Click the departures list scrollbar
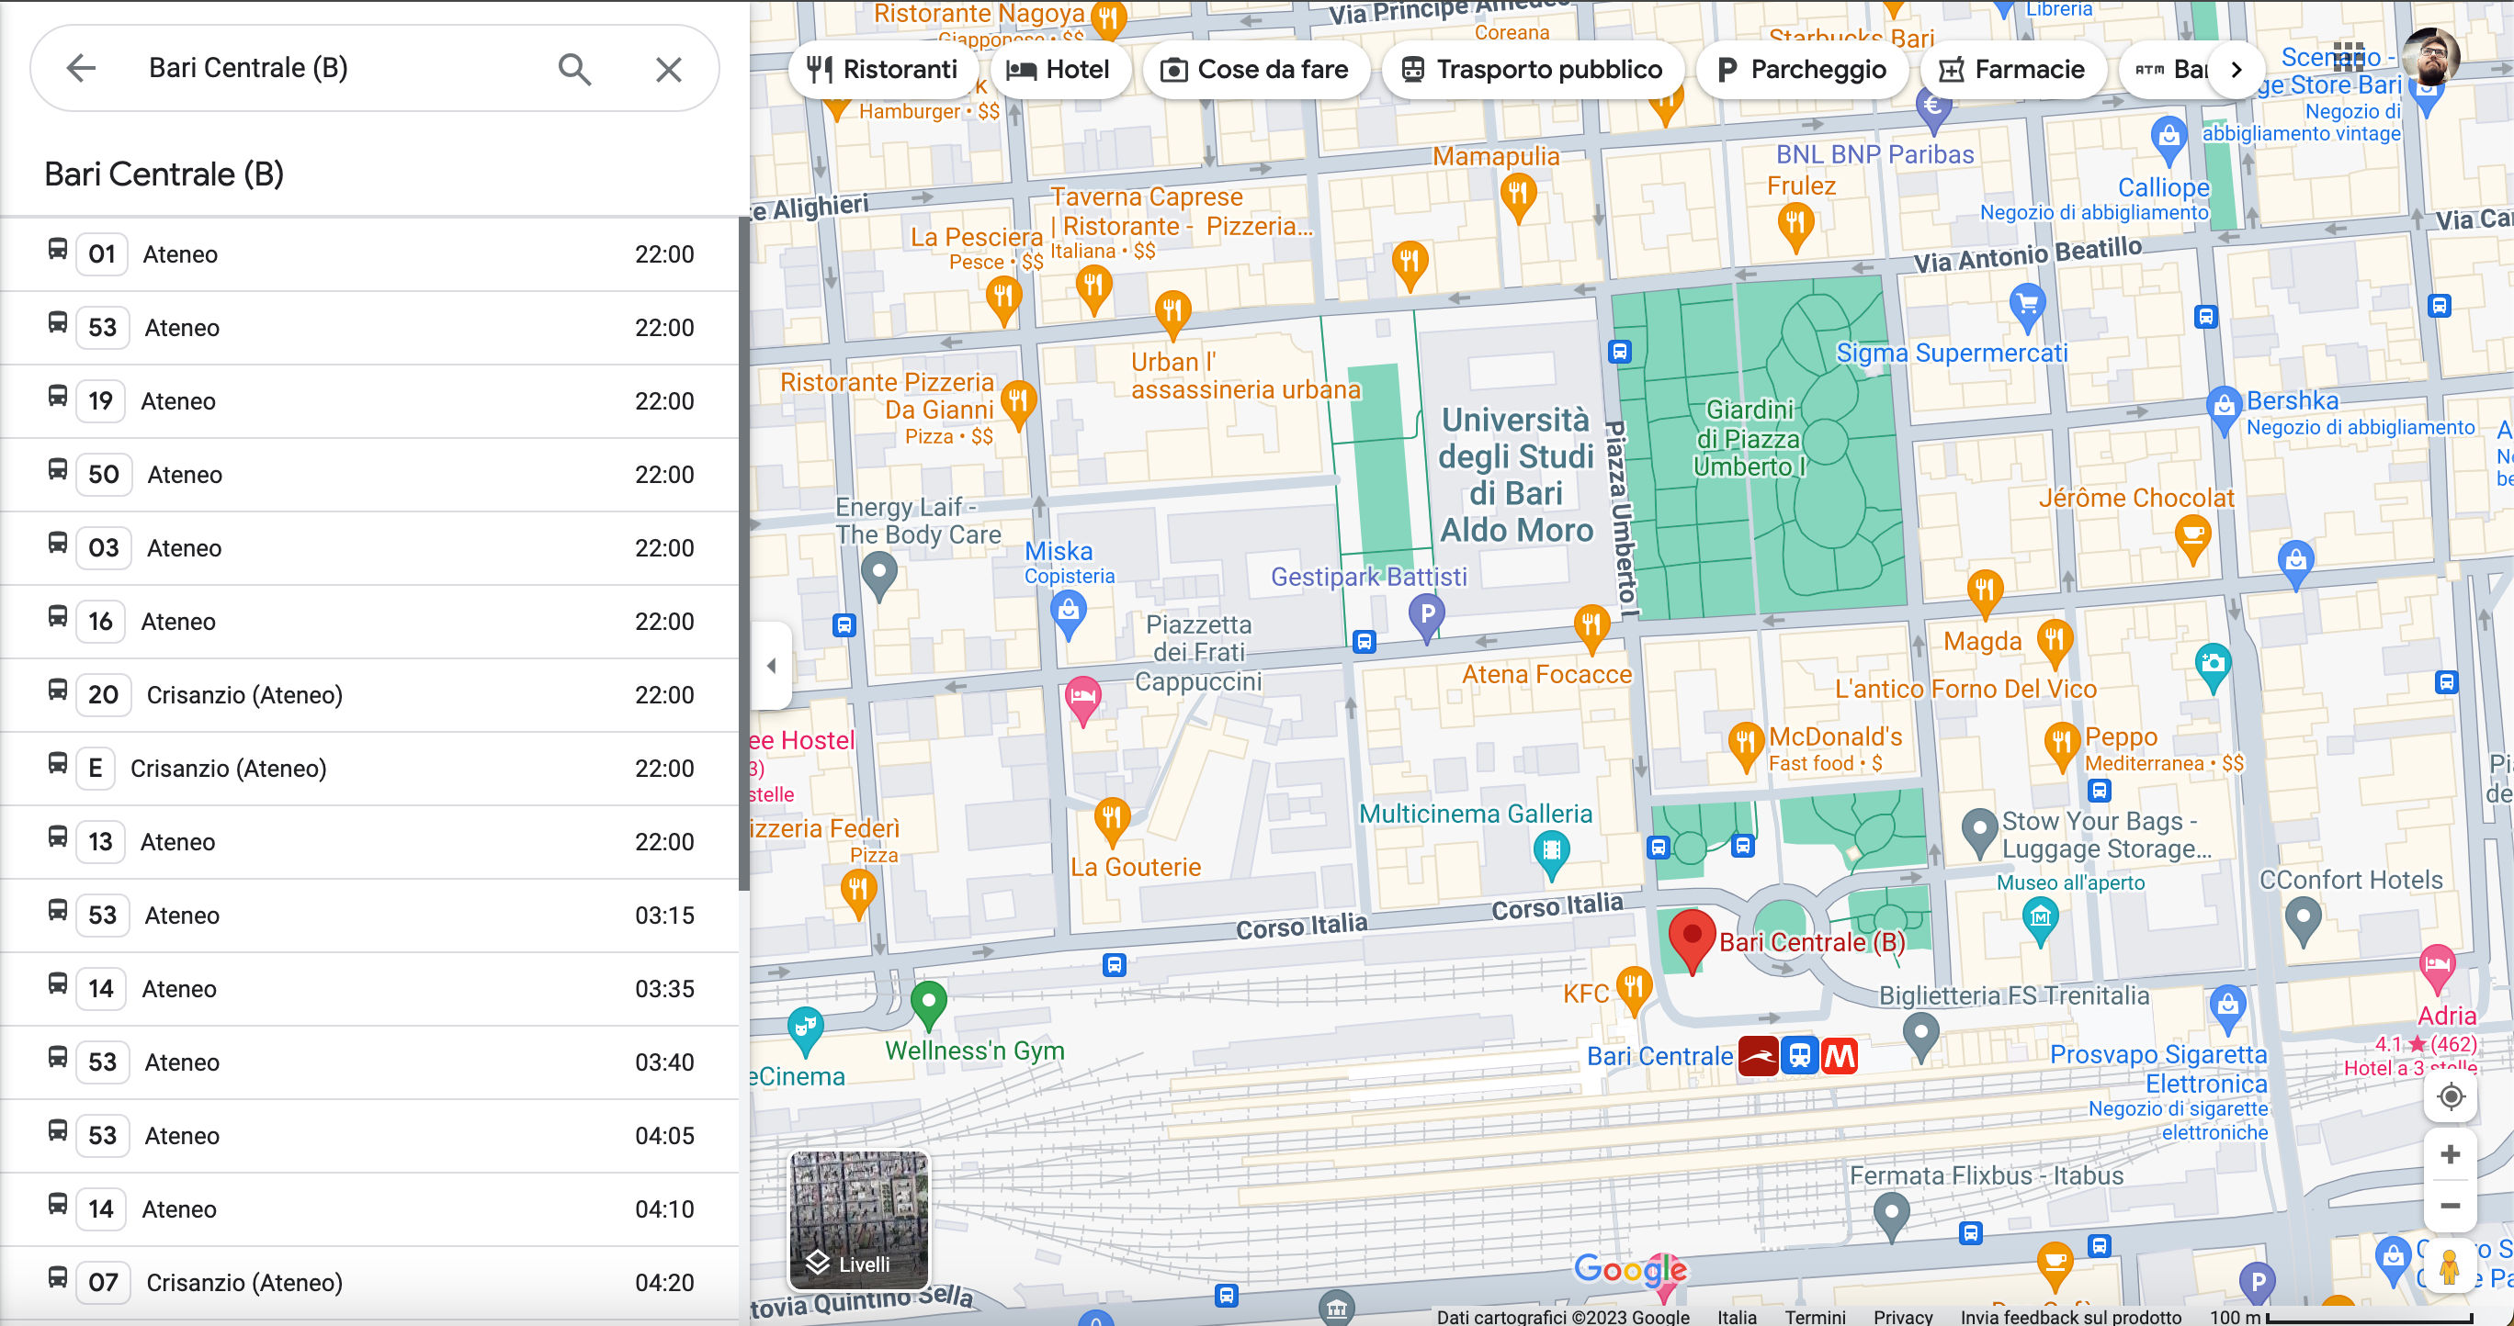Viewport: 2514px width, 1326px height. point(743,554)
